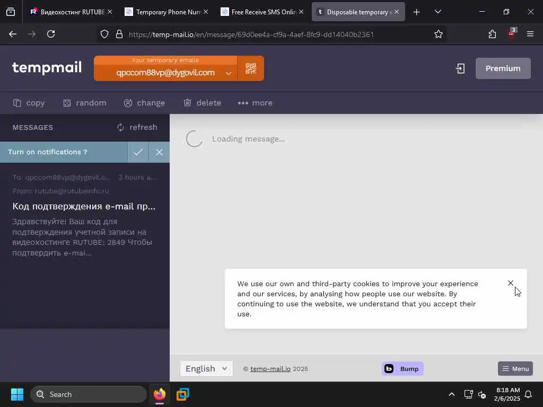Click the muted volume tray icon
543x407 pixels.
(x=482, y=394)
